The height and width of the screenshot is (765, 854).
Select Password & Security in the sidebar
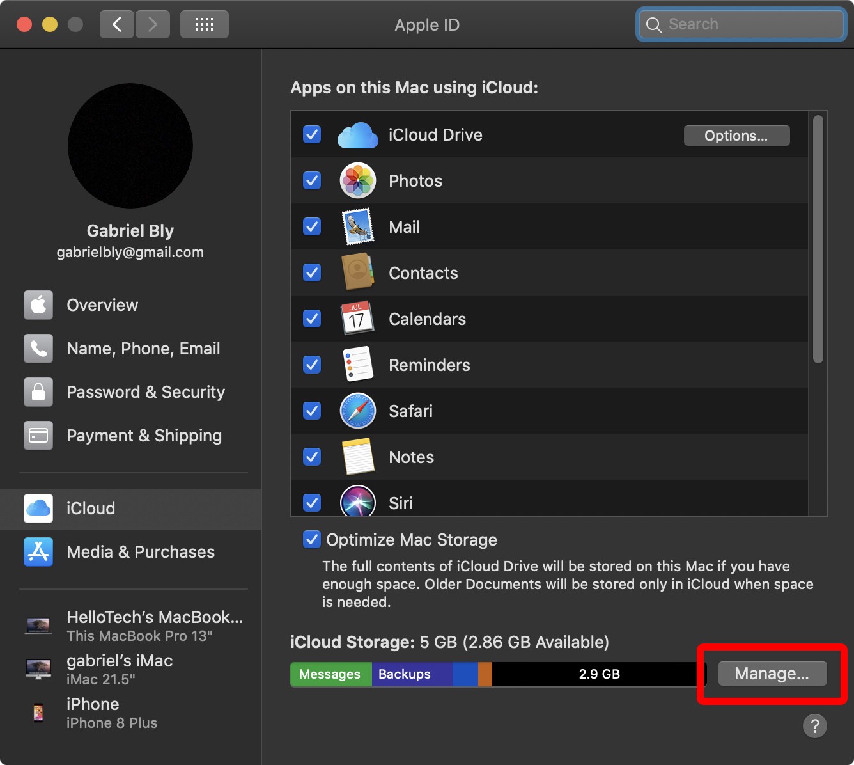point(145,392)
